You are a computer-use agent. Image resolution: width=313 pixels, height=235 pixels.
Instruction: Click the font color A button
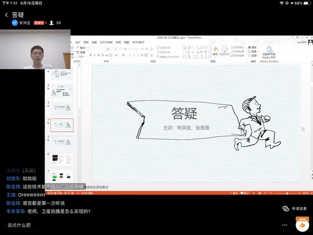click(123, 55)
